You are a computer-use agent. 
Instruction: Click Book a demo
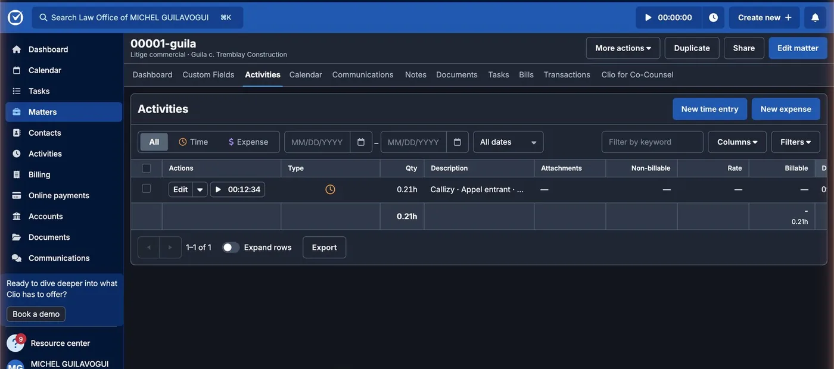[36, 314]
